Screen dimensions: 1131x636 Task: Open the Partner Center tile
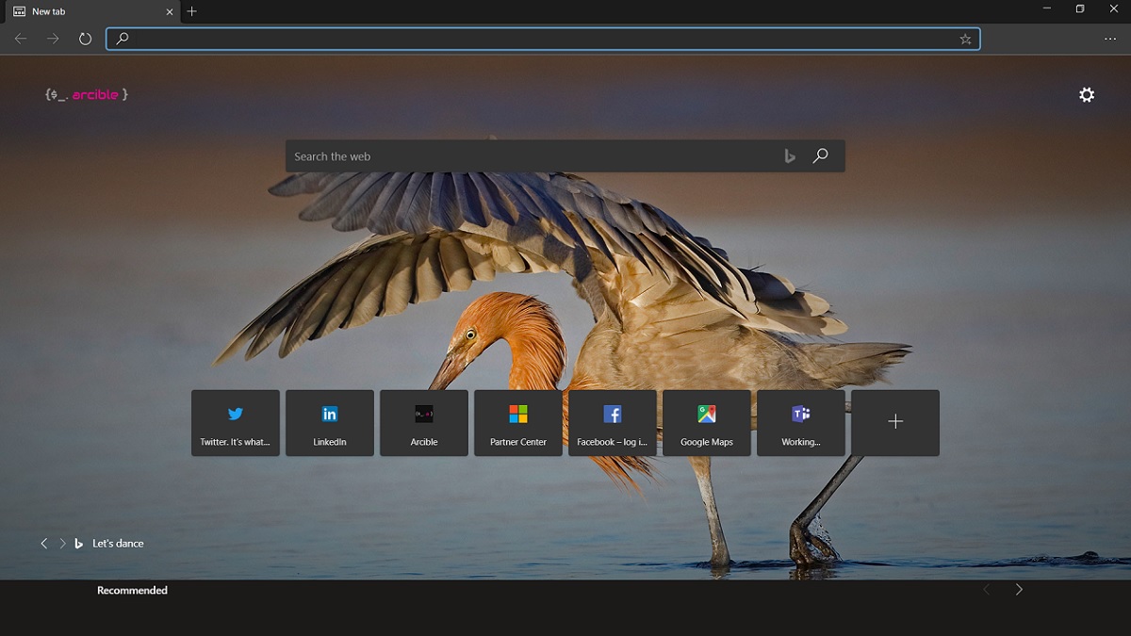click(518, 423)
